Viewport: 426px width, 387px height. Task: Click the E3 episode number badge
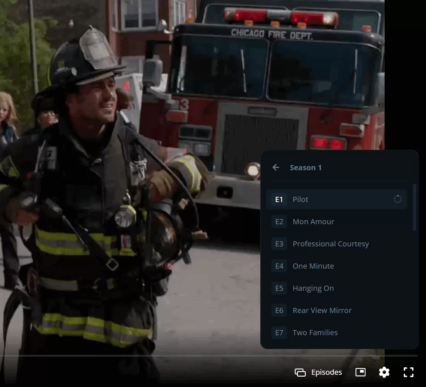click(279, 244)
